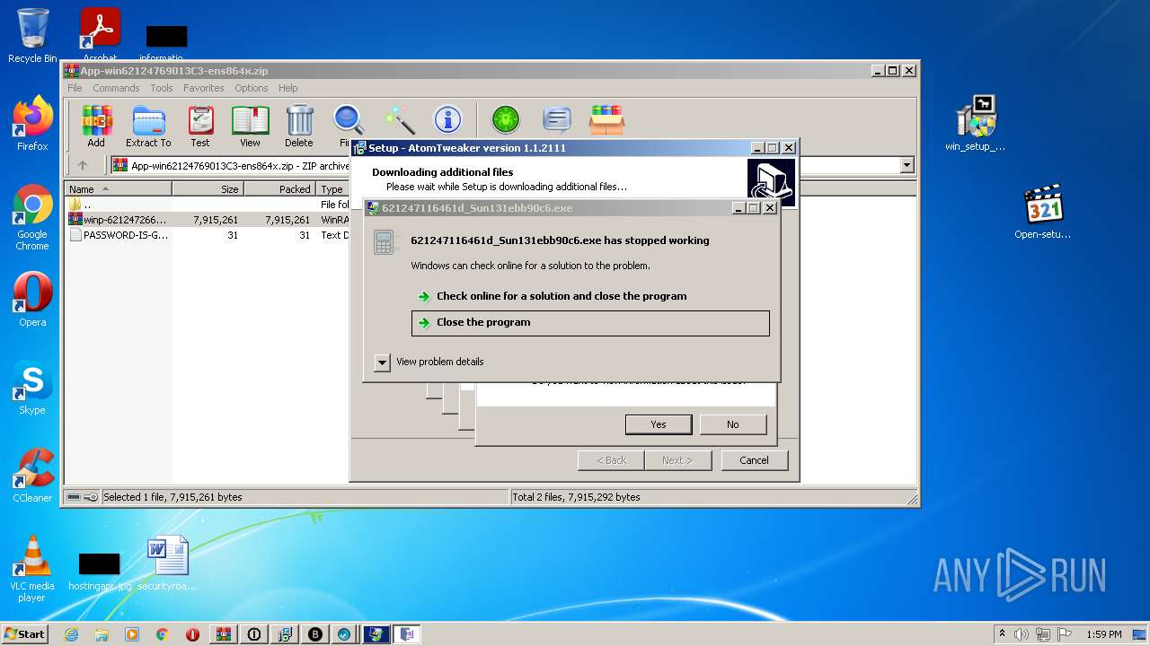The width and height of the screenshot is (1150, 646).
Task: Show hidden system tray icons
Action: (1002, 634)
